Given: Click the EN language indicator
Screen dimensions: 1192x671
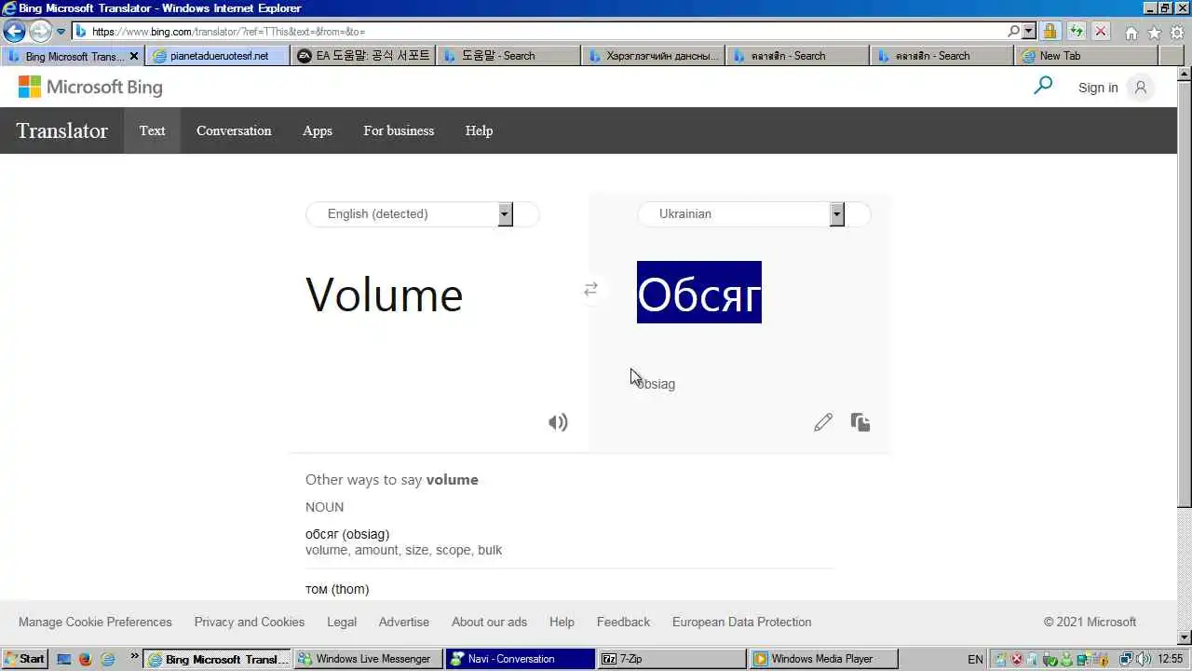Looking at the screenshot, I should 975,659.
